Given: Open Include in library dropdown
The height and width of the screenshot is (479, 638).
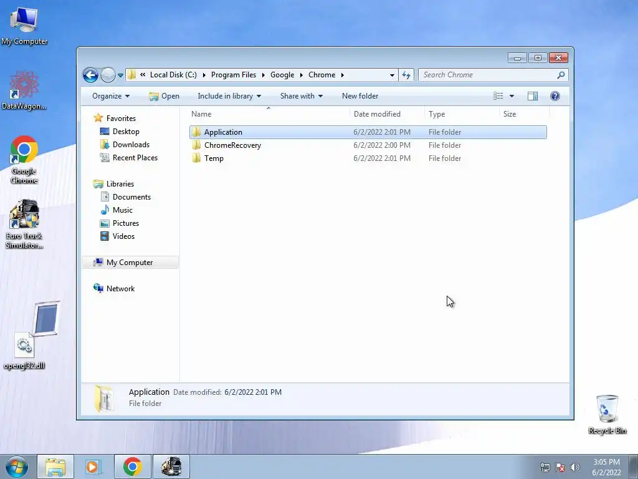Looking at the screenshot, I should pyautogui.click(x=229, y=96).
